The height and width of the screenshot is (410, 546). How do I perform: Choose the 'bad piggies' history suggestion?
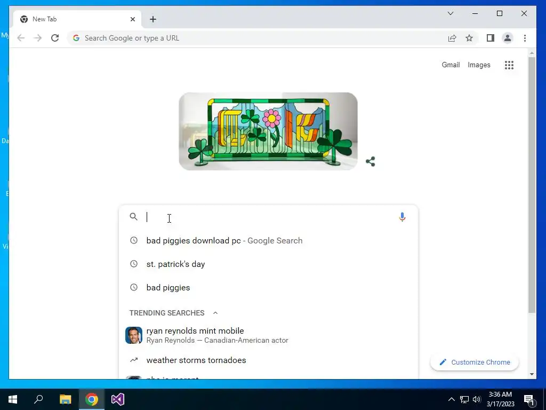[268, 287]
